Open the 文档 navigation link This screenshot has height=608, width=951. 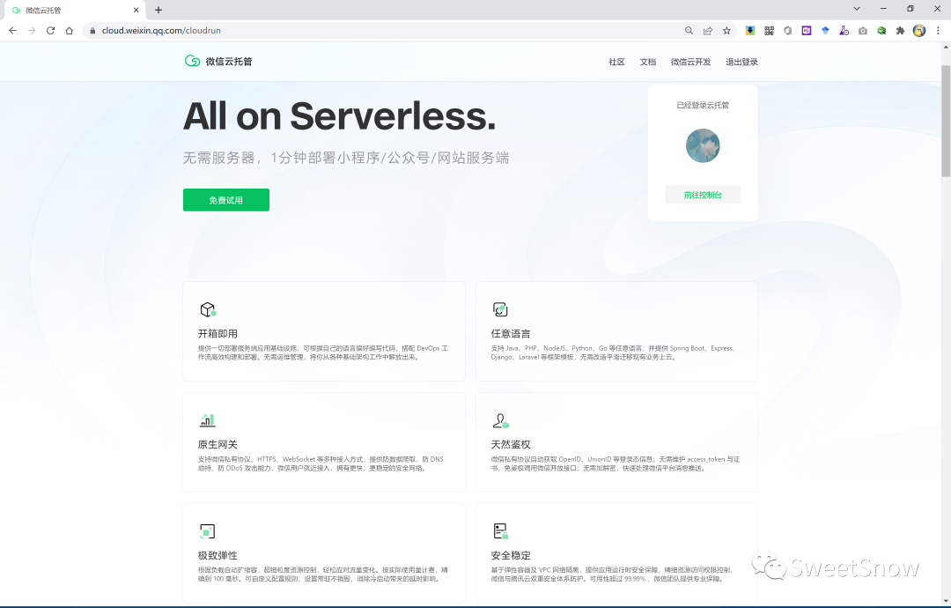coord(648,62)
